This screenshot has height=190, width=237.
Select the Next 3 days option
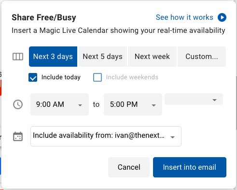tap(53, 57)
